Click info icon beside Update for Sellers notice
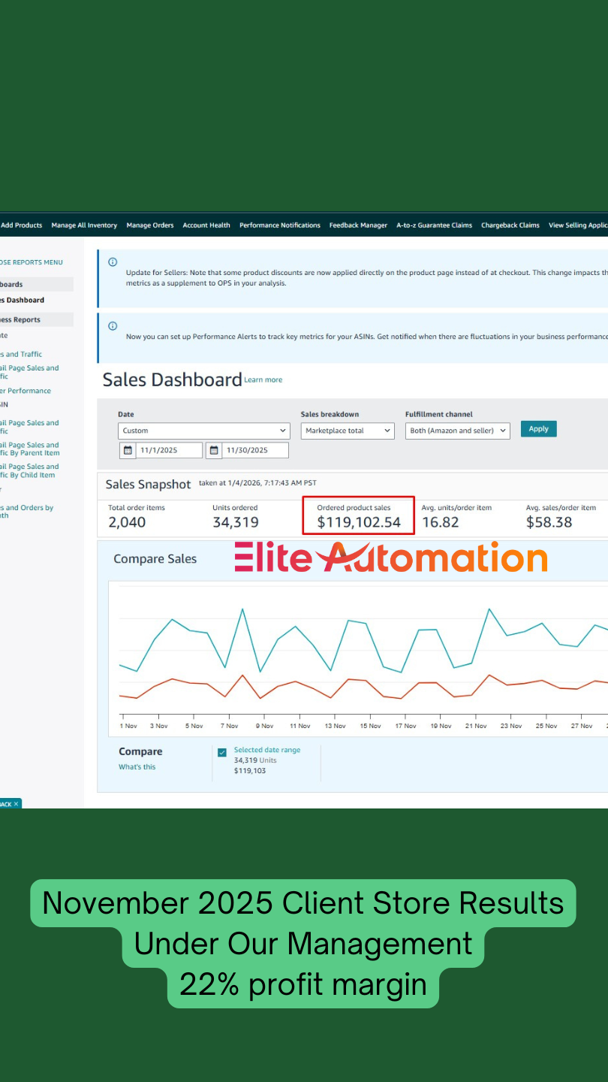This screenshot has height=1082, width=608. pos(113,262)
